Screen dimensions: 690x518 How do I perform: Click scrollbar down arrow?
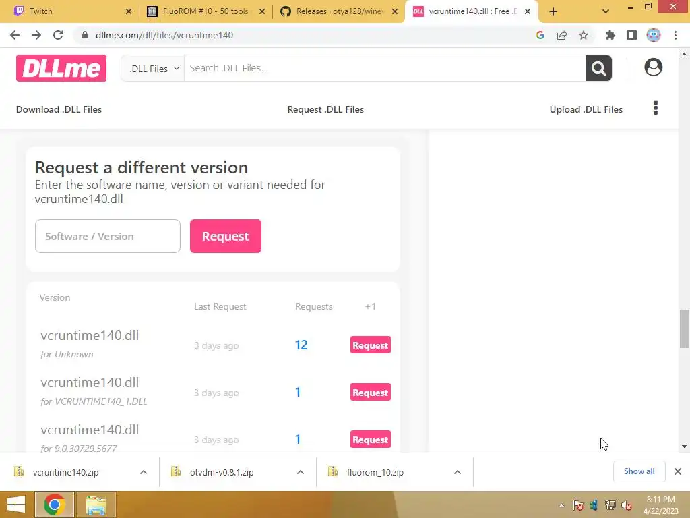pos(684,447)
